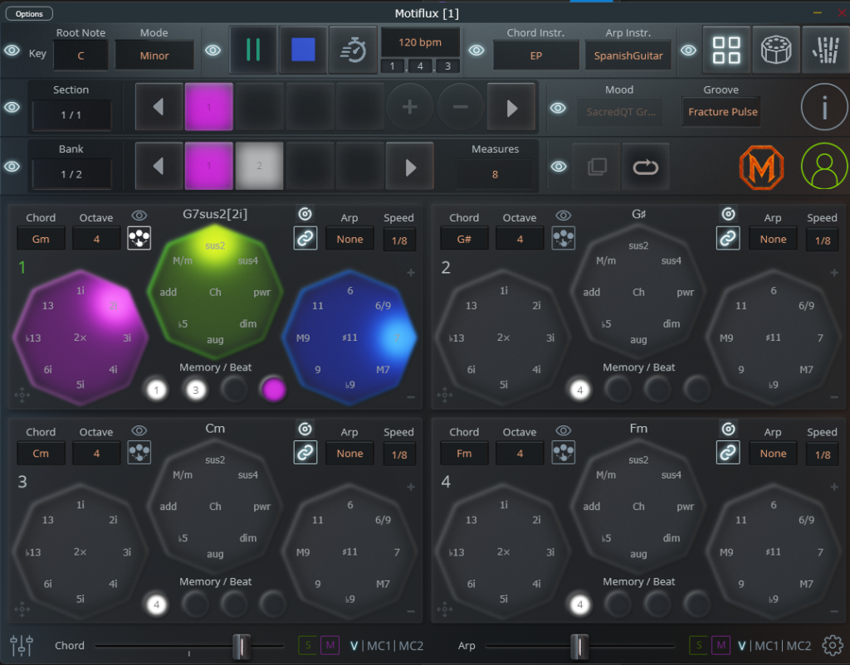This screenshot has height=665, width=850.
Task: Click the Chord volume slider handle
Action: [x=241, y=645]
